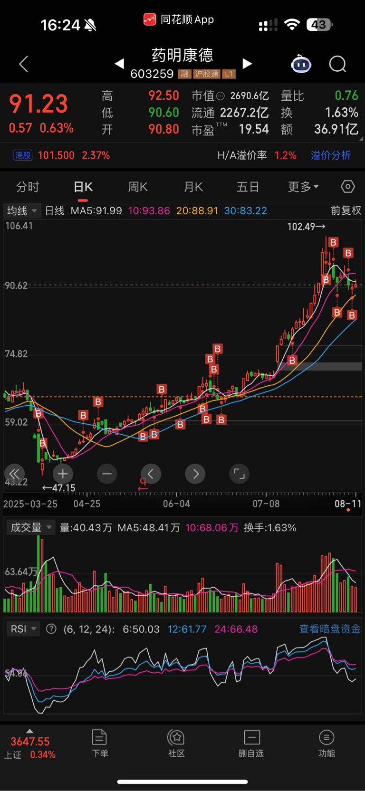Expand 成交量 indicator dropdown
The width and height of the screenshot is (365, 791).
31,527
